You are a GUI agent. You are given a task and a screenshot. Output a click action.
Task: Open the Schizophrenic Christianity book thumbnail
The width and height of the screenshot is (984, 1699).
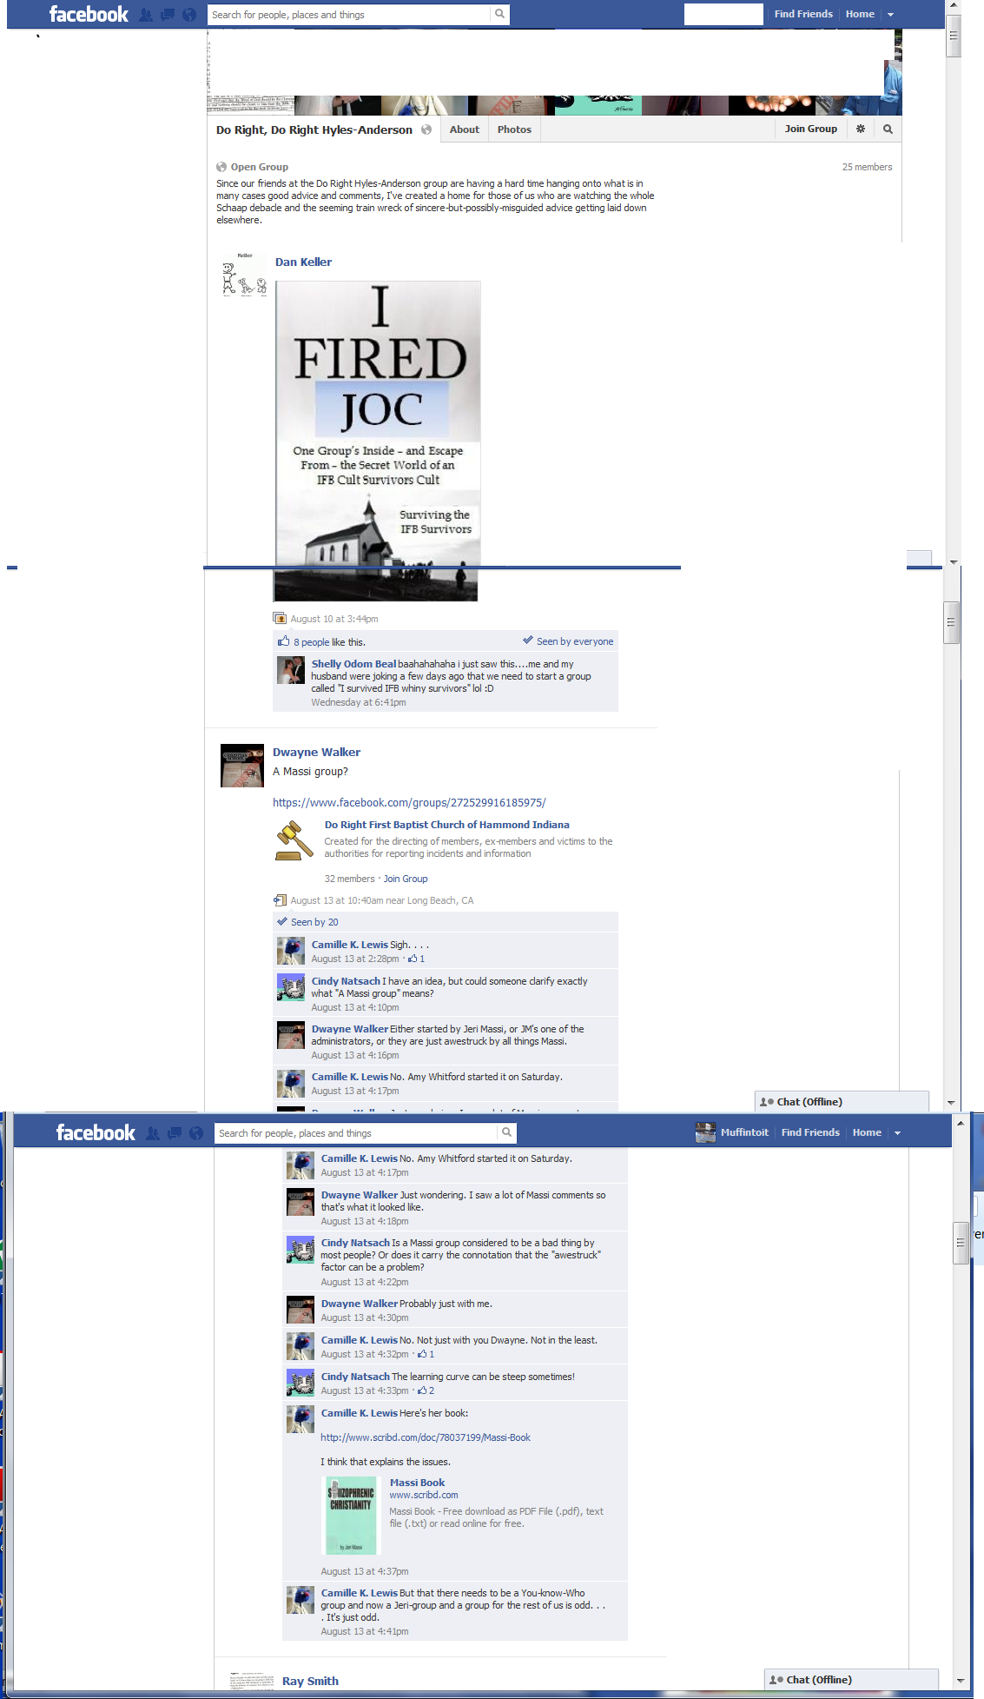click(x=351, y=1516)
